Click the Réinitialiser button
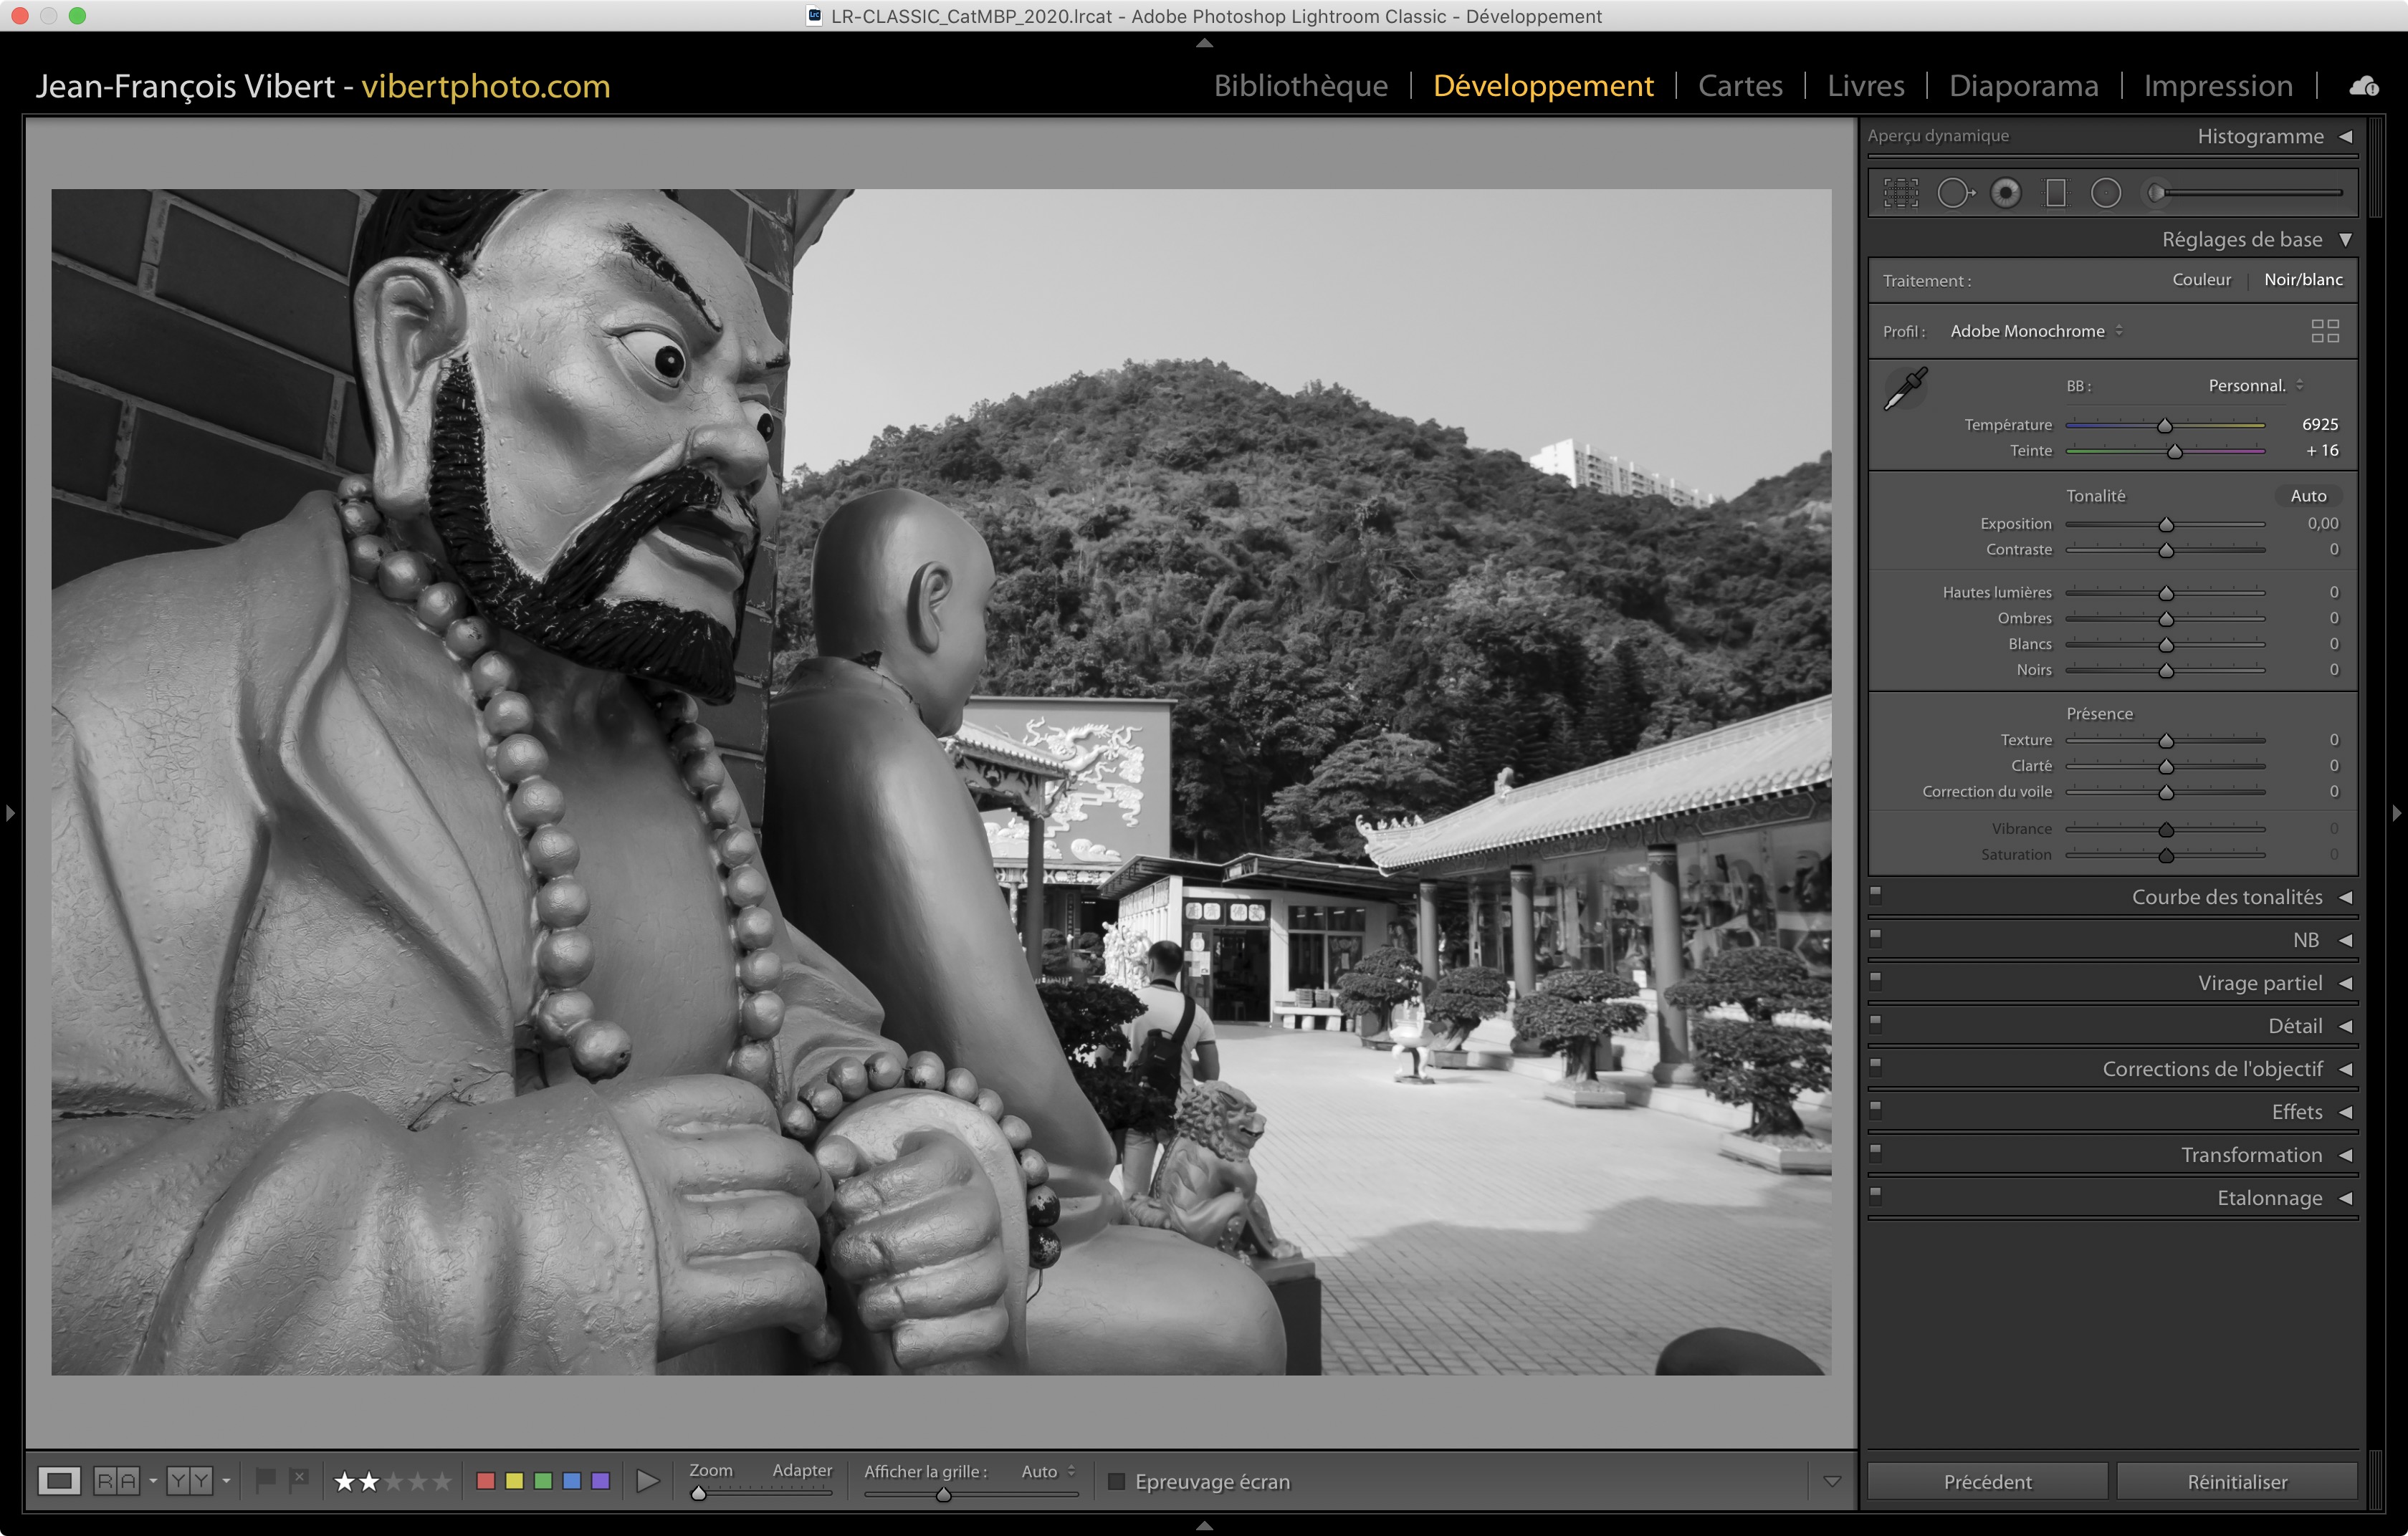 click(x=2237, y=1481)
